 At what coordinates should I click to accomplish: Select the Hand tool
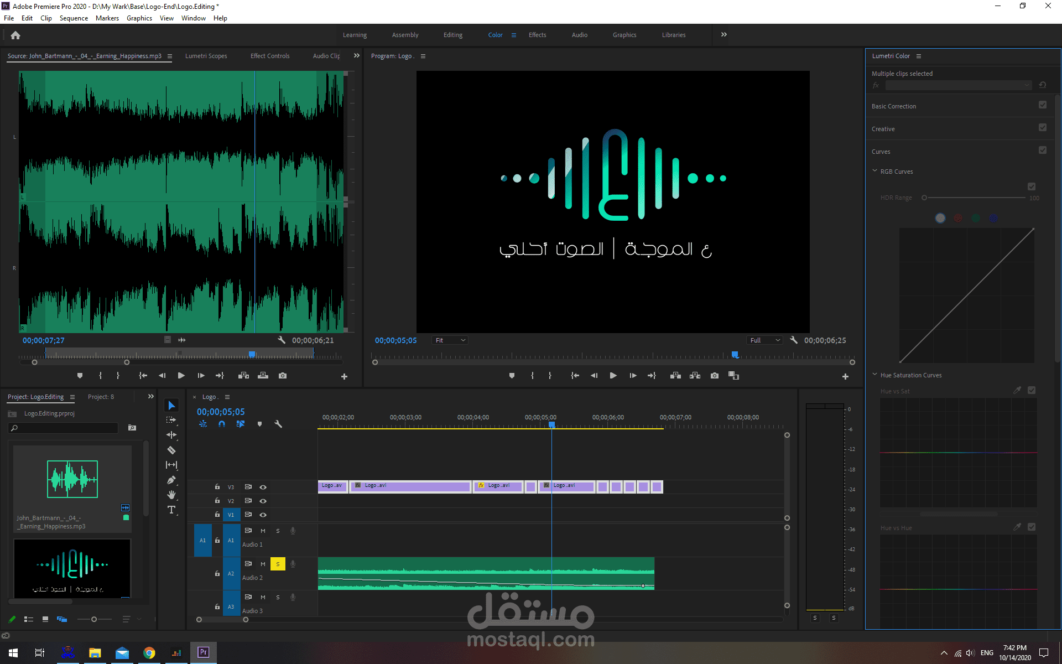(171, 495)
